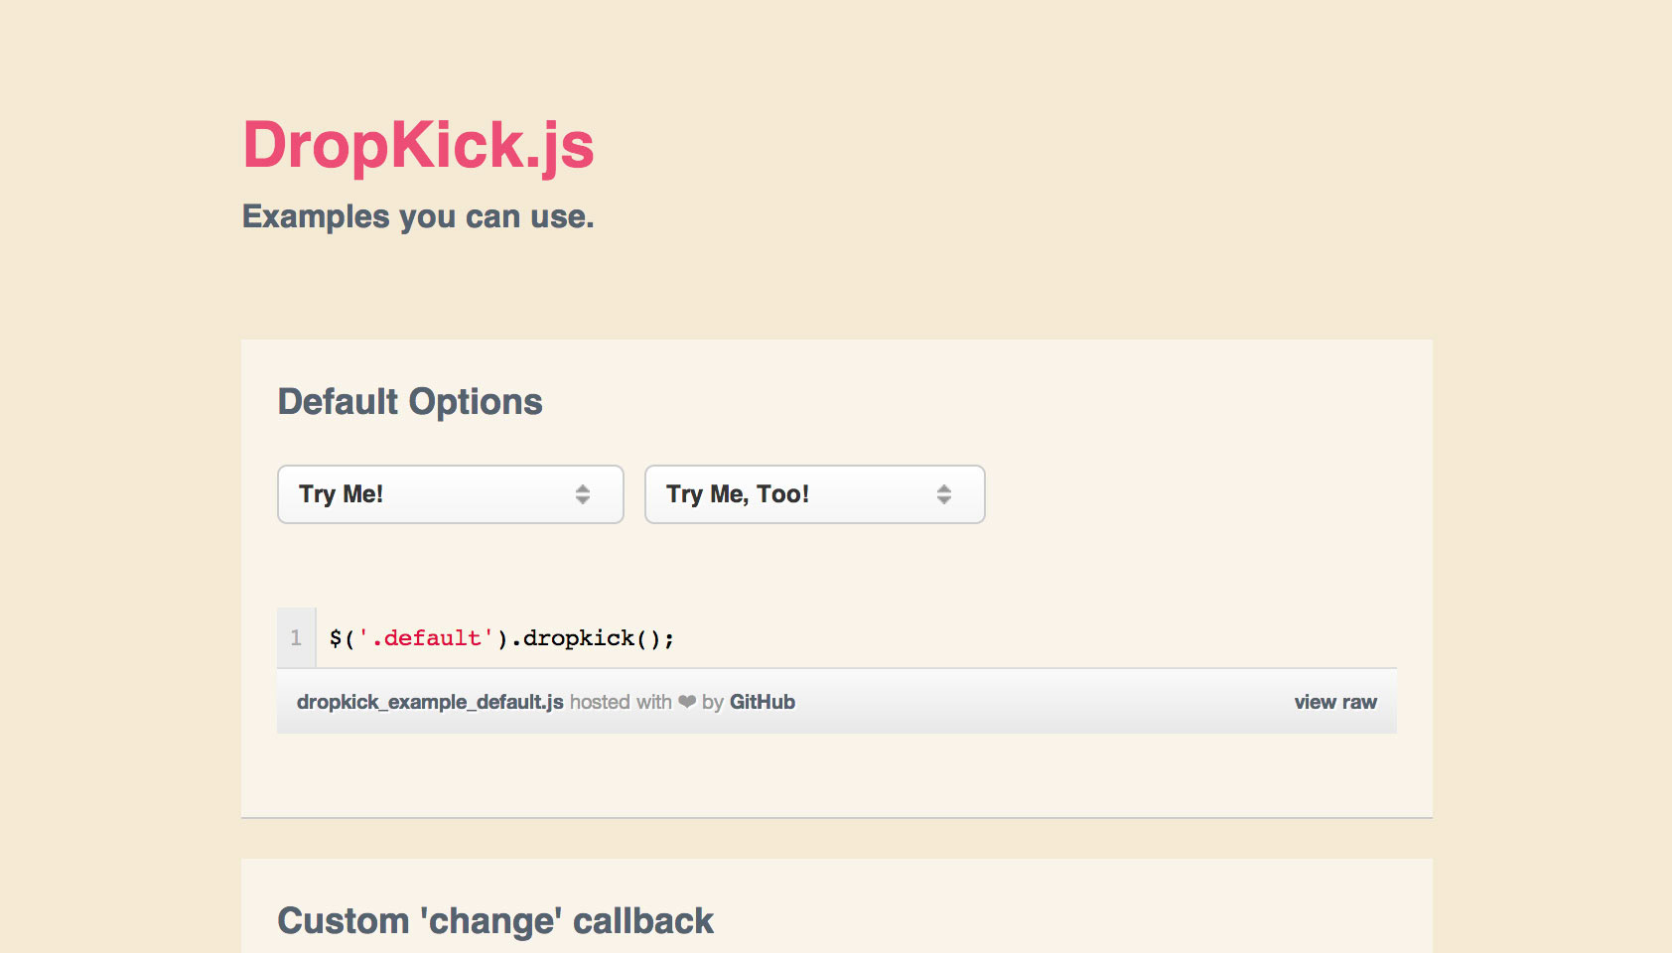This screenshot has height=953, width=1672.
Task: Click the word "by" before GitHub
Action: [713, 702]
